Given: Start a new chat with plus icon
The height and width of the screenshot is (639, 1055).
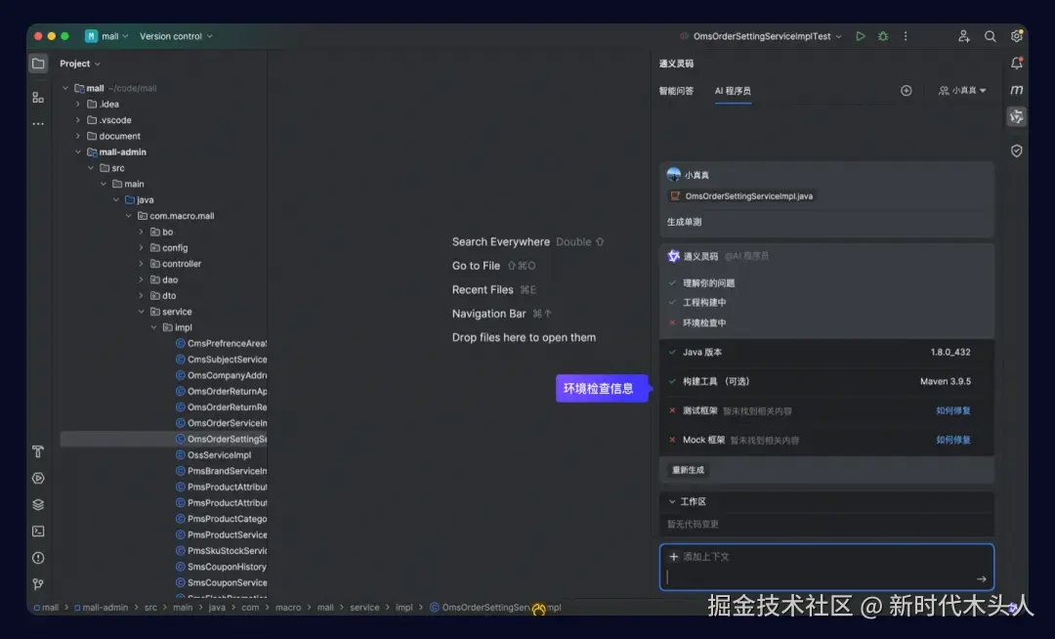Looking at the screenshot, I should tap(907, 91).
